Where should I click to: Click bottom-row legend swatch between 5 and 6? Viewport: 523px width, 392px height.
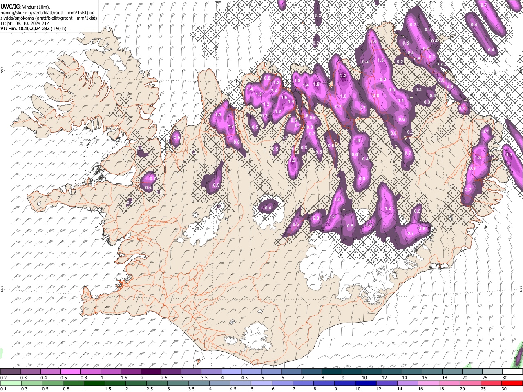[x=261, y=383]
